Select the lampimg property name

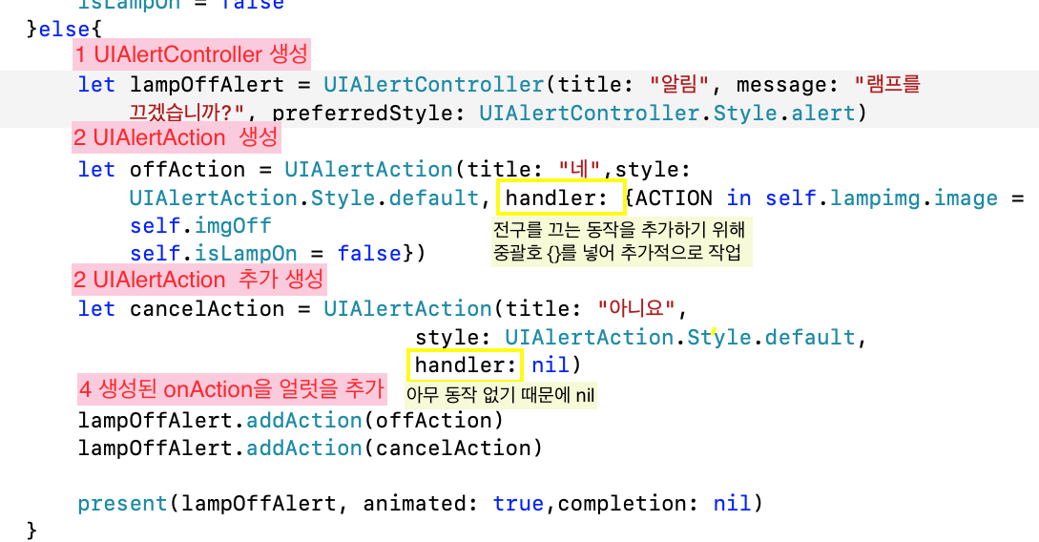[x=875, y=198]
